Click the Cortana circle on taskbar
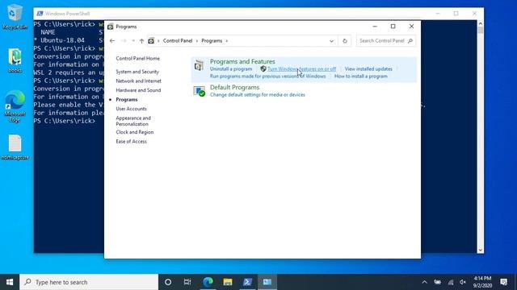 (x=168, y=282)
